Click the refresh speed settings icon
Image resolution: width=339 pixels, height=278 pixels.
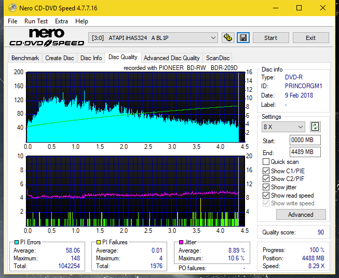tap(315, 127)
